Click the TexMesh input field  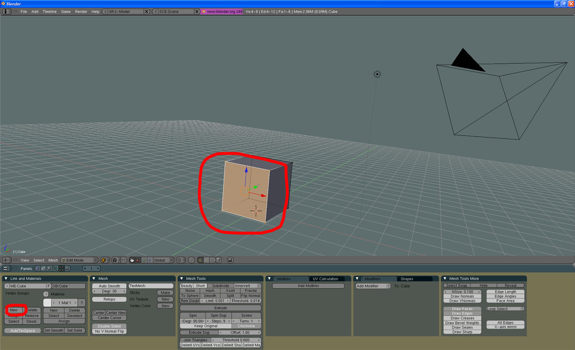click(x=151, y=286)
